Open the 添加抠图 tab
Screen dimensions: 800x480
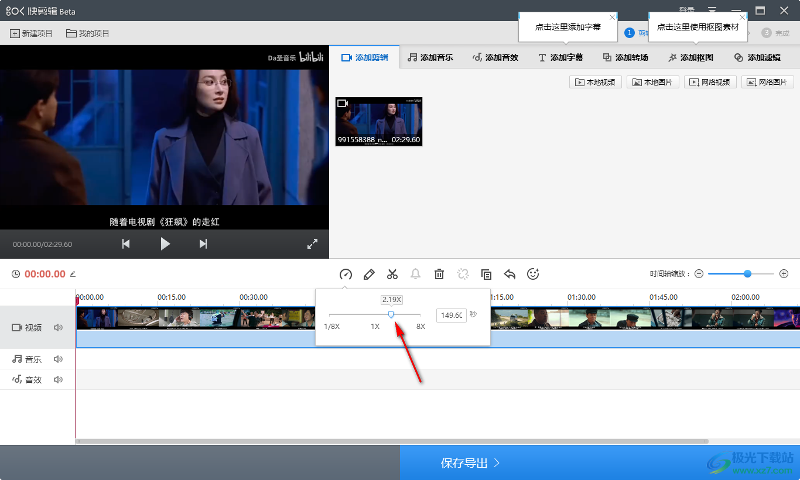(x=690, y=57)
